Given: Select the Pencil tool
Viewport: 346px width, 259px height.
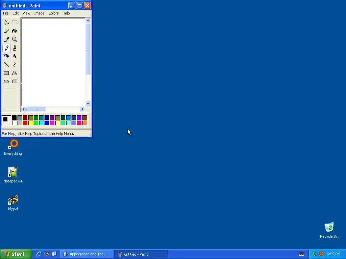Looking at the screenshot, I should tap(6, 48).
